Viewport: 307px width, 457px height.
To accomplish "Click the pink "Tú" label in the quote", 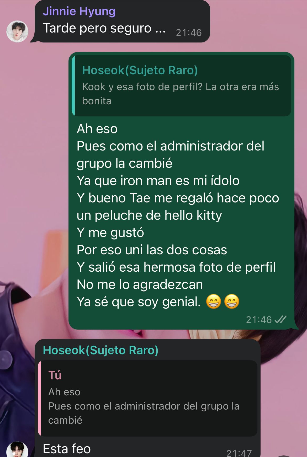I will tap(55, 375).
